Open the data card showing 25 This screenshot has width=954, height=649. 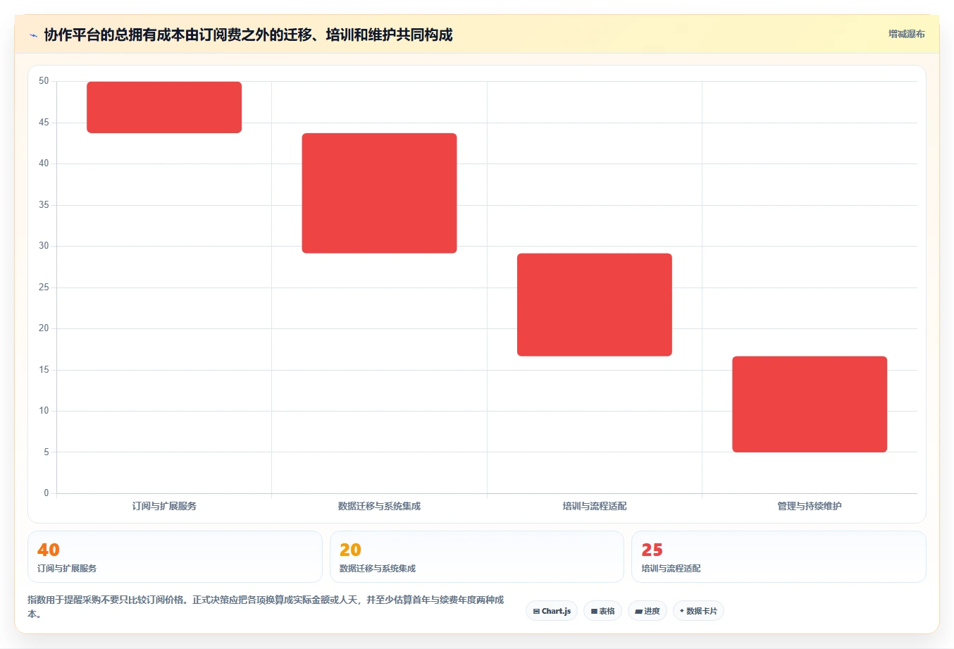click(779, 557)
